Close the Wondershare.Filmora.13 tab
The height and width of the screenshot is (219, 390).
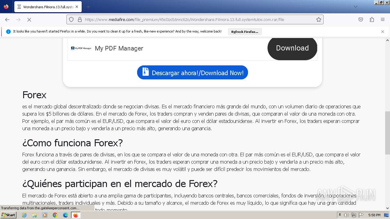[x=76, y=7]
